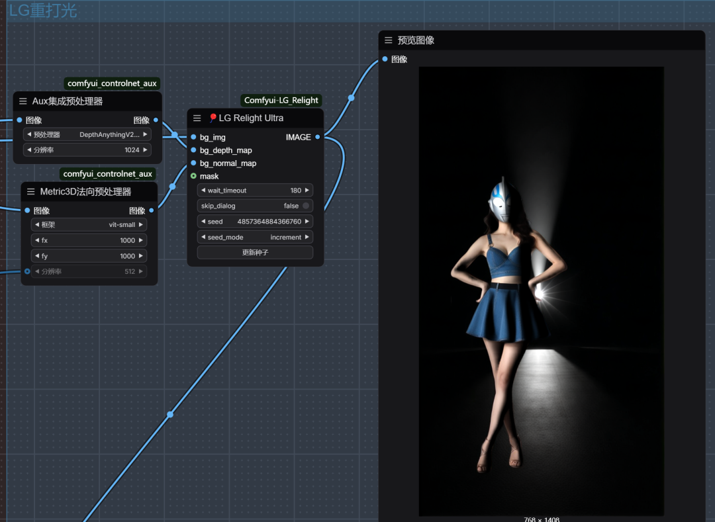
Task: Click the disabled 分辨率 512 field on Metric3D node
Action: tap(89, 271)
